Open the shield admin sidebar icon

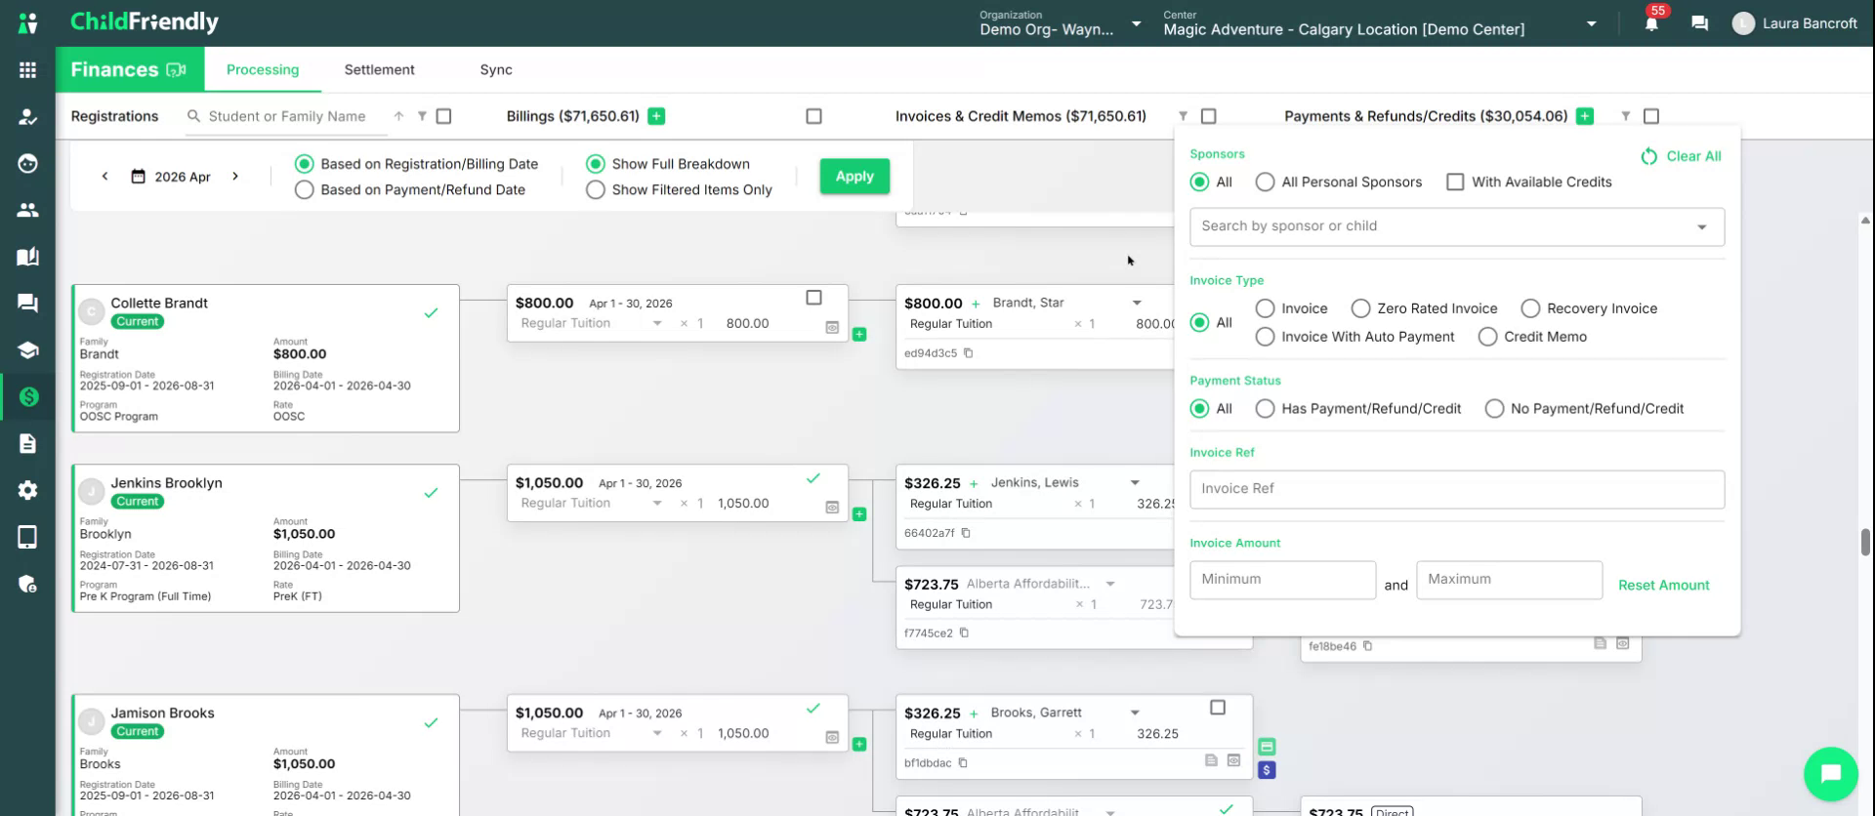[27, 584]
